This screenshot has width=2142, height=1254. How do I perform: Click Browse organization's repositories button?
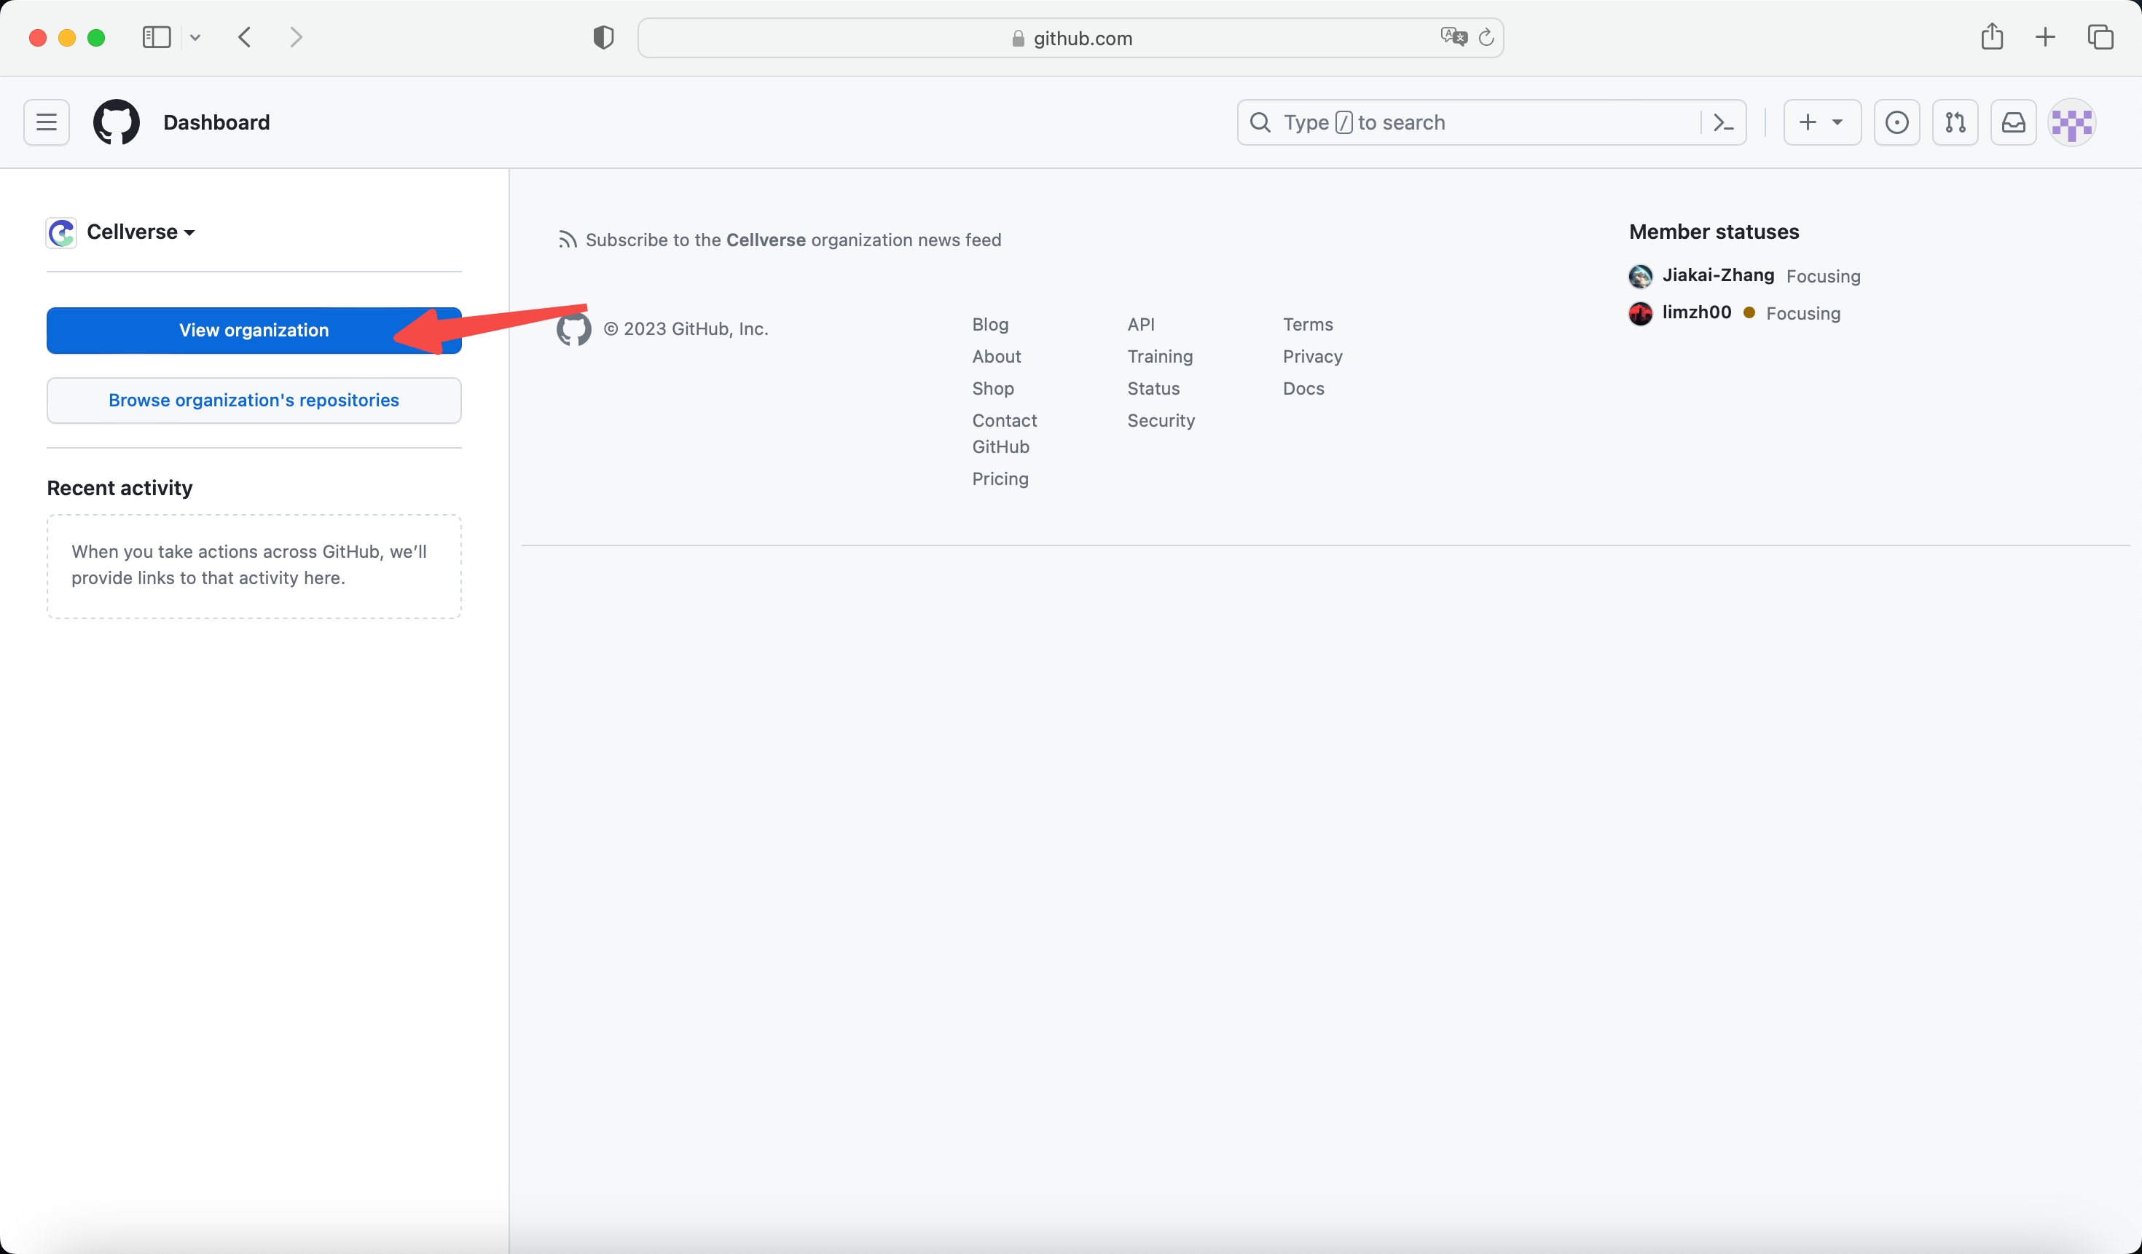pyautogui.click(x=254, y=401)
